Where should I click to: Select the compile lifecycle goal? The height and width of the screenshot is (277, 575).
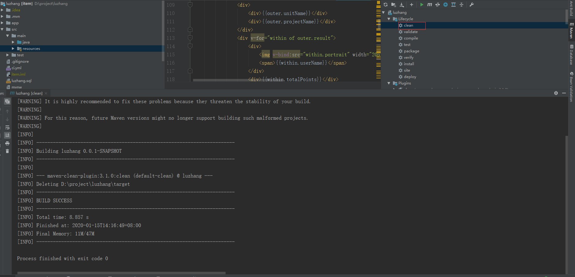click(411, 38)
